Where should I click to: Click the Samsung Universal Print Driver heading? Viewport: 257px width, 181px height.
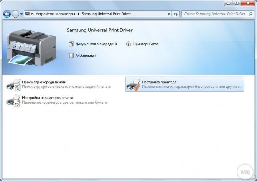pos(100,30)
